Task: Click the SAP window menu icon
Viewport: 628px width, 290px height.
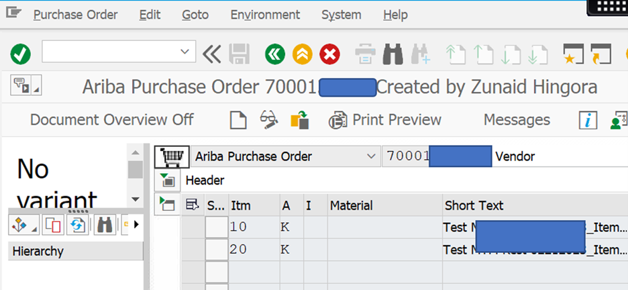Action: [x=13, y=13]
